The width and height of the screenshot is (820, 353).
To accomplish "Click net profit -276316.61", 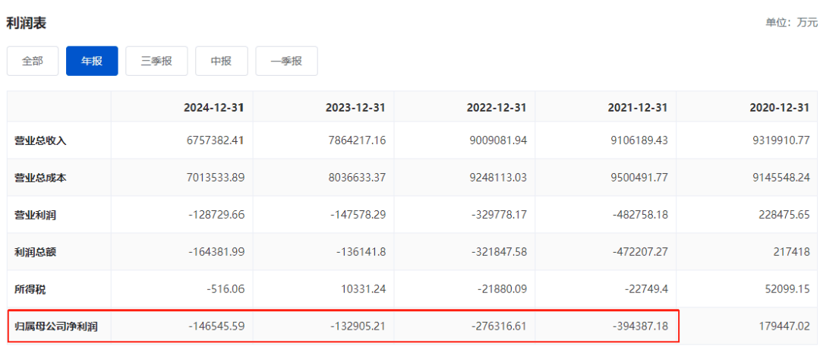I will (x=499, y=326).
